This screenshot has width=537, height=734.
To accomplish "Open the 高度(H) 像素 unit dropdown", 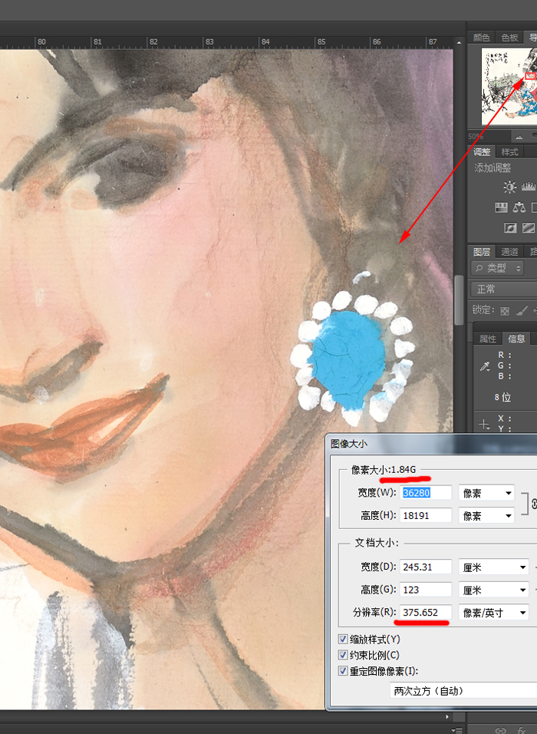I will [486, 515].
